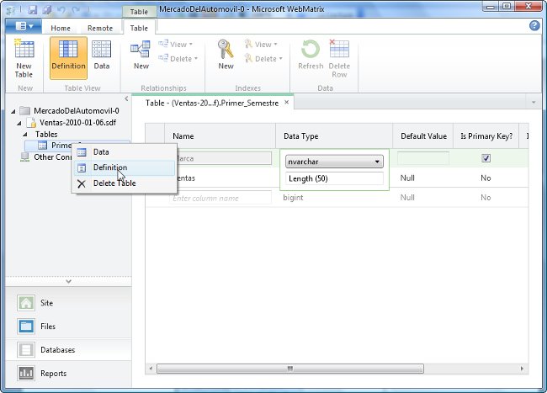
Task: Select the Tables label in the tree
Action: coord(46,135)
